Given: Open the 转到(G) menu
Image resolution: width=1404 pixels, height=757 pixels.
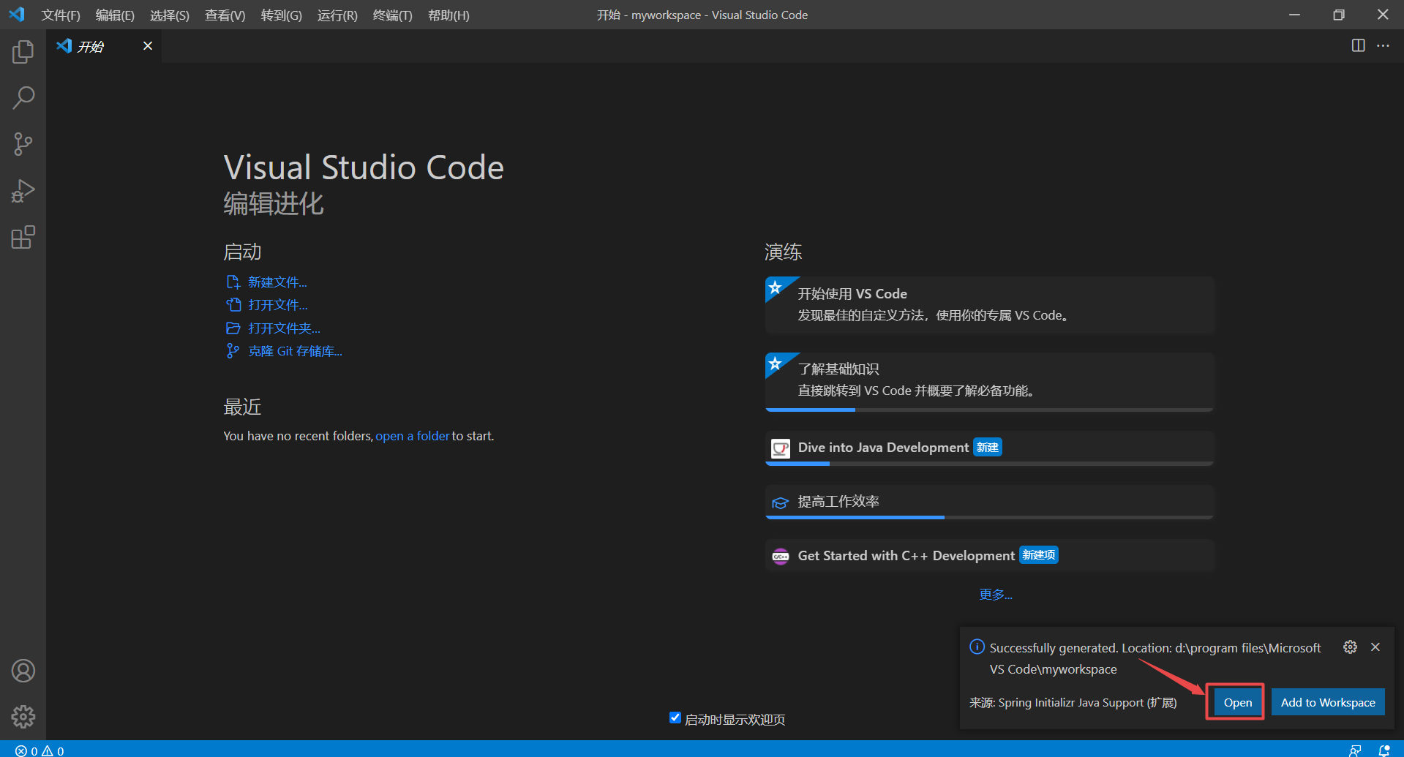Looking at the screenshot, I should pyautogui.click(x=281, y=15).
